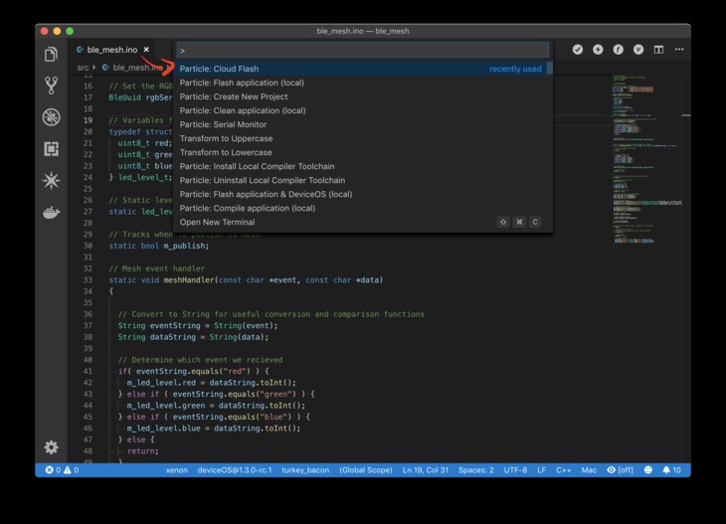The height and width of the screenshot is (524, 726).
Task: Change the UTF-8 encoding selector
Action: coord(515,470)
